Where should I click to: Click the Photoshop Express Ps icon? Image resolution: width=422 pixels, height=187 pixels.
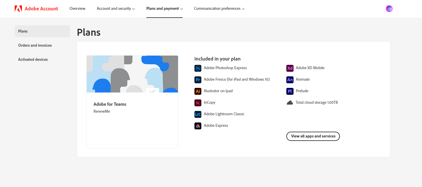(x=198, y=68)
